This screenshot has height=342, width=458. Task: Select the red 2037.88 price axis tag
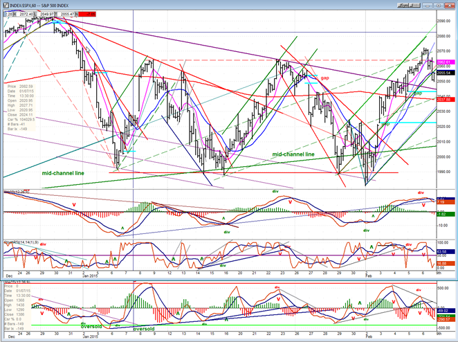point(443,99)
